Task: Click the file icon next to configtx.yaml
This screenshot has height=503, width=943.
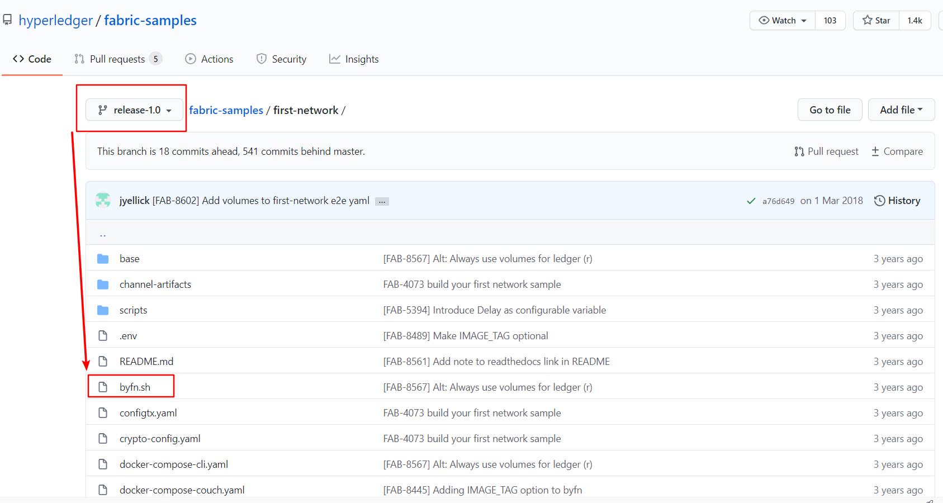Action: [103, 413]
